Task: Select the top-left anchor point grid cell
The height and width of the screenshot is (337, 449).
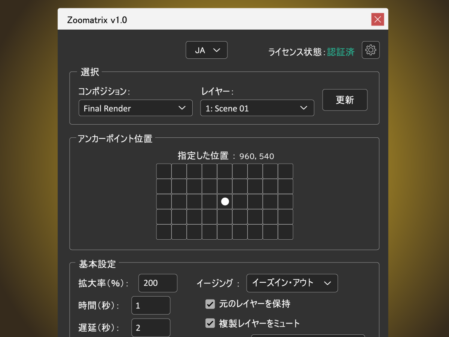Action: pyautogui.click(x=164, y=171)
